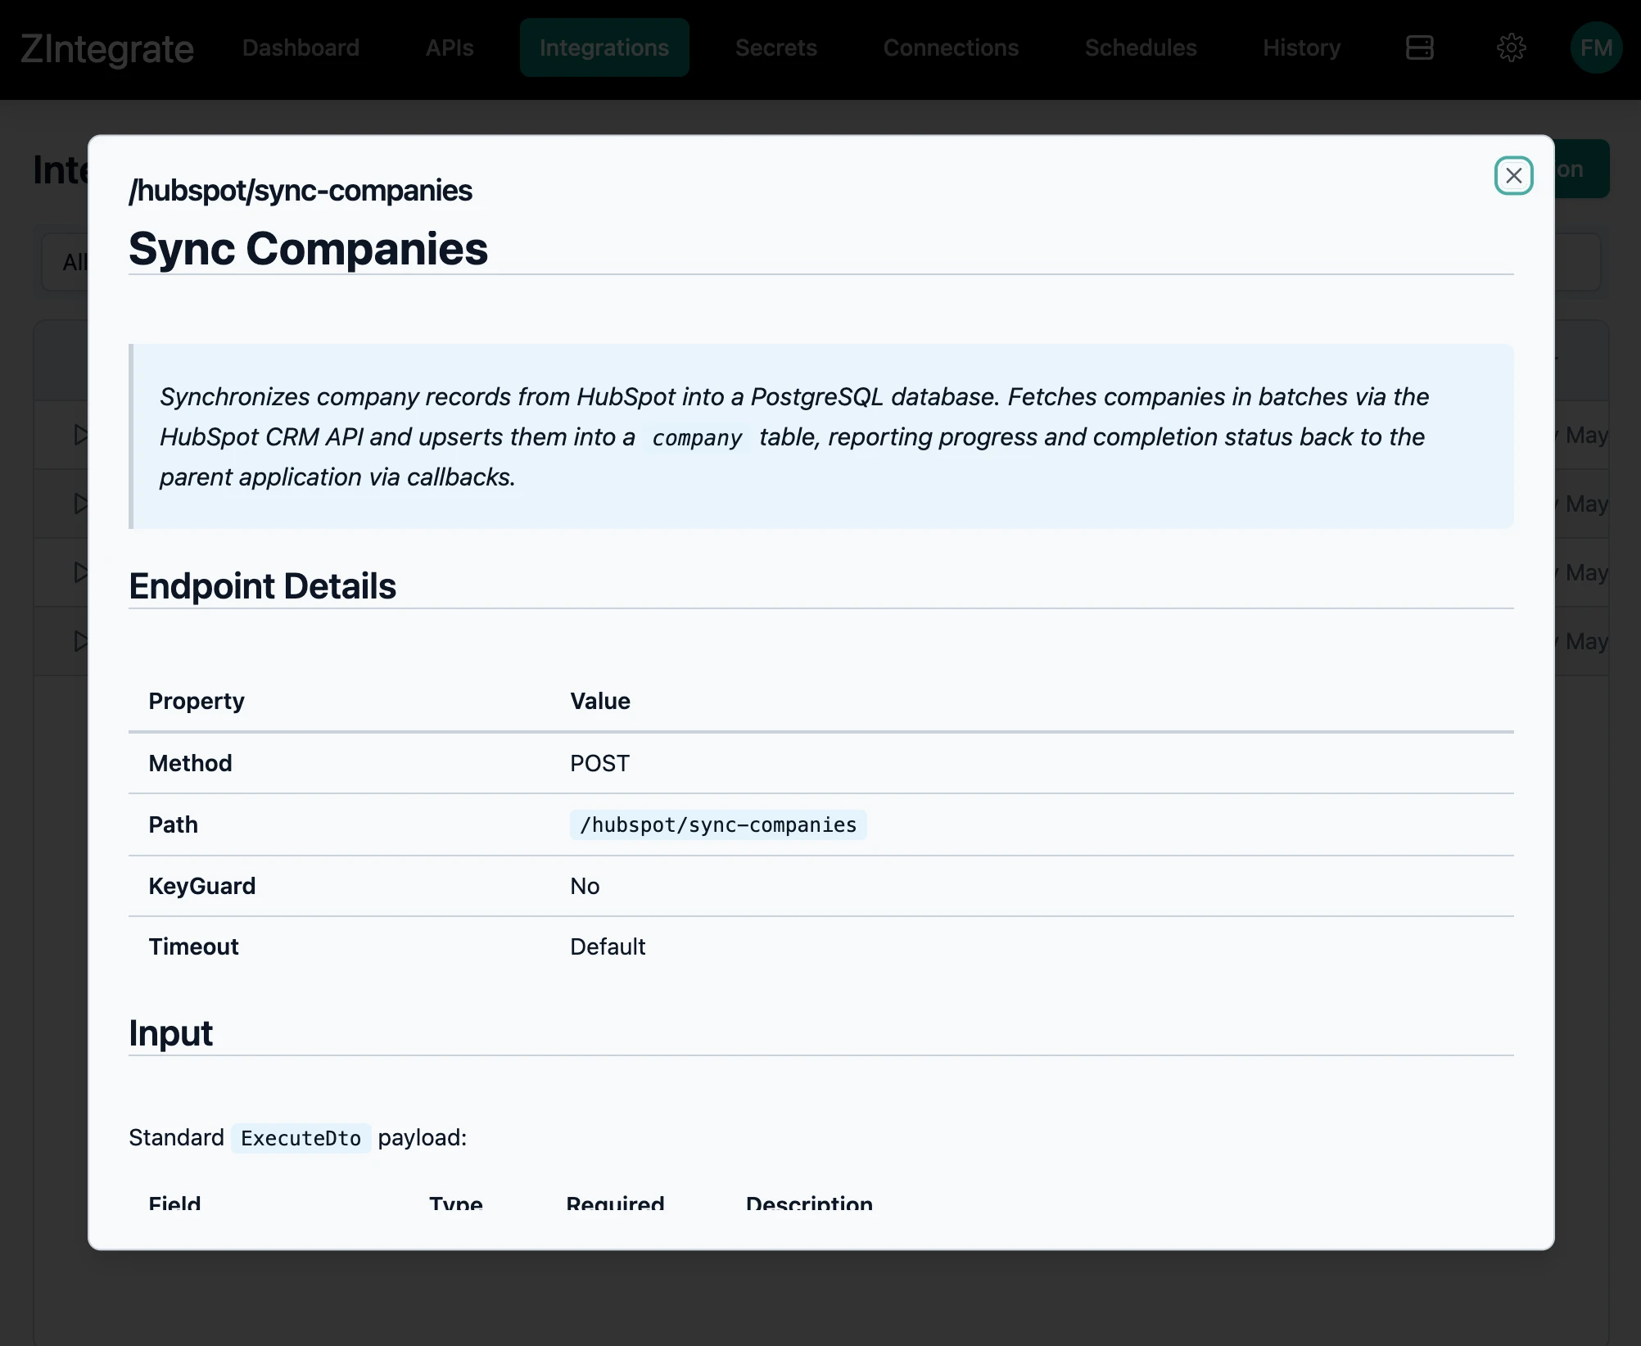Click the play icon on the second row
Image resolution: width=1641 pixels, height=1346 pixels.
pyautogui.click(x=79, y=504)
